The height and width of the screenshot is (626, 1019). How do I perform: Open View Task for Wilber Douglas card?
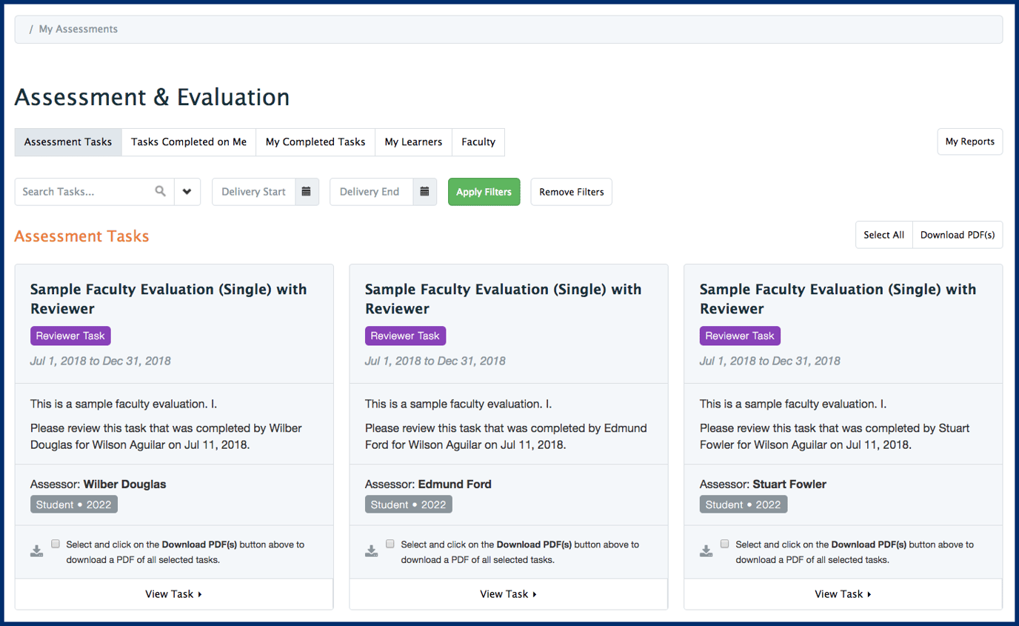(x=174, y=594)
